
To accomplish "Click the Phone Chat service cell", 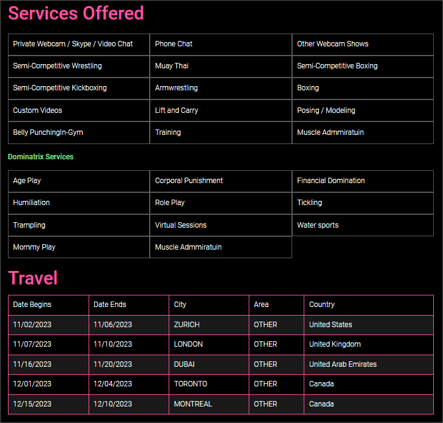I will click(174, 44).
